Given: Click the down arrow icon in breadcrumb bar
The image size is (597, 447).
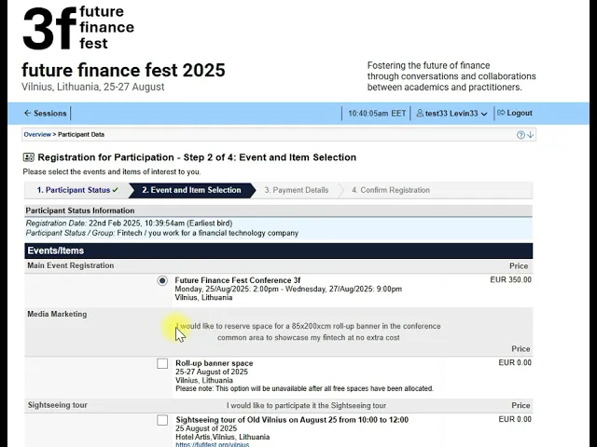Looking at the screenshot, I should pyautogui.click(x=530, y=134).
